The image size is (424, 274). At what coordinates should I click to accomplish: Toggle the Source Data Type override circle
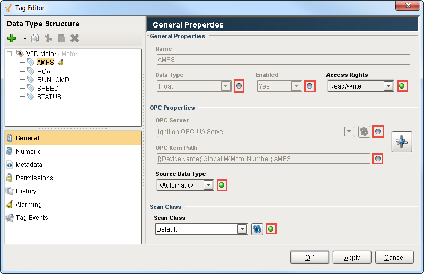tap(222, 185)
